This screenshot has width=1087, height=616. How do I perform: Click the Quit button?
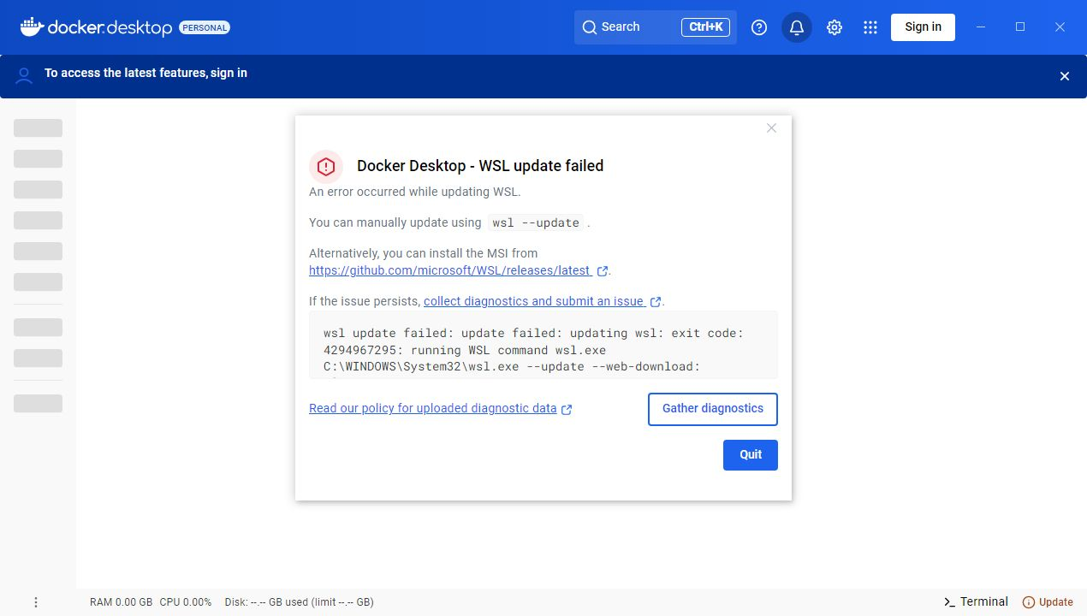click(751, 455)
